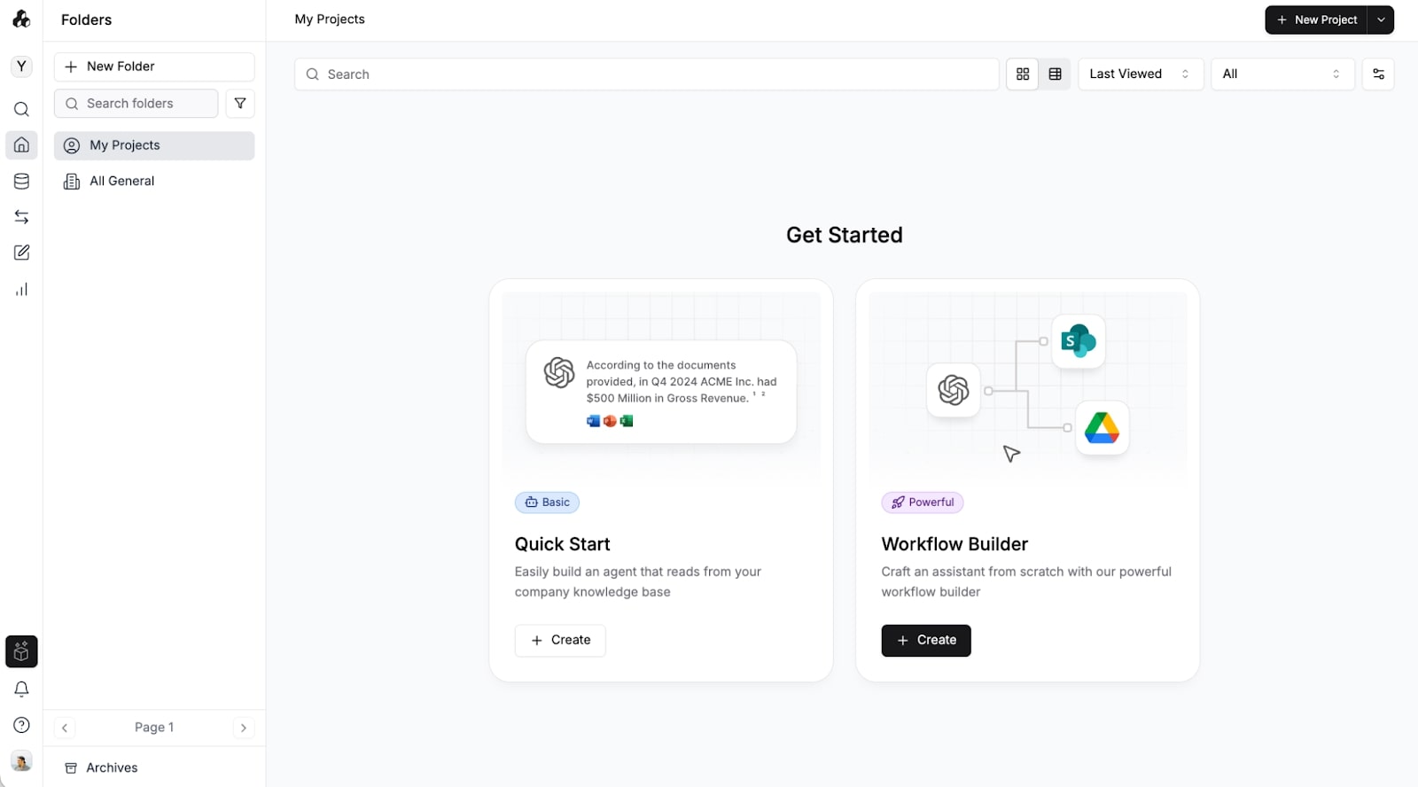The width and height of the screenshot is (1418, 787).
Task: Switch to grid view layout
Action: [x=1023, y=74]
